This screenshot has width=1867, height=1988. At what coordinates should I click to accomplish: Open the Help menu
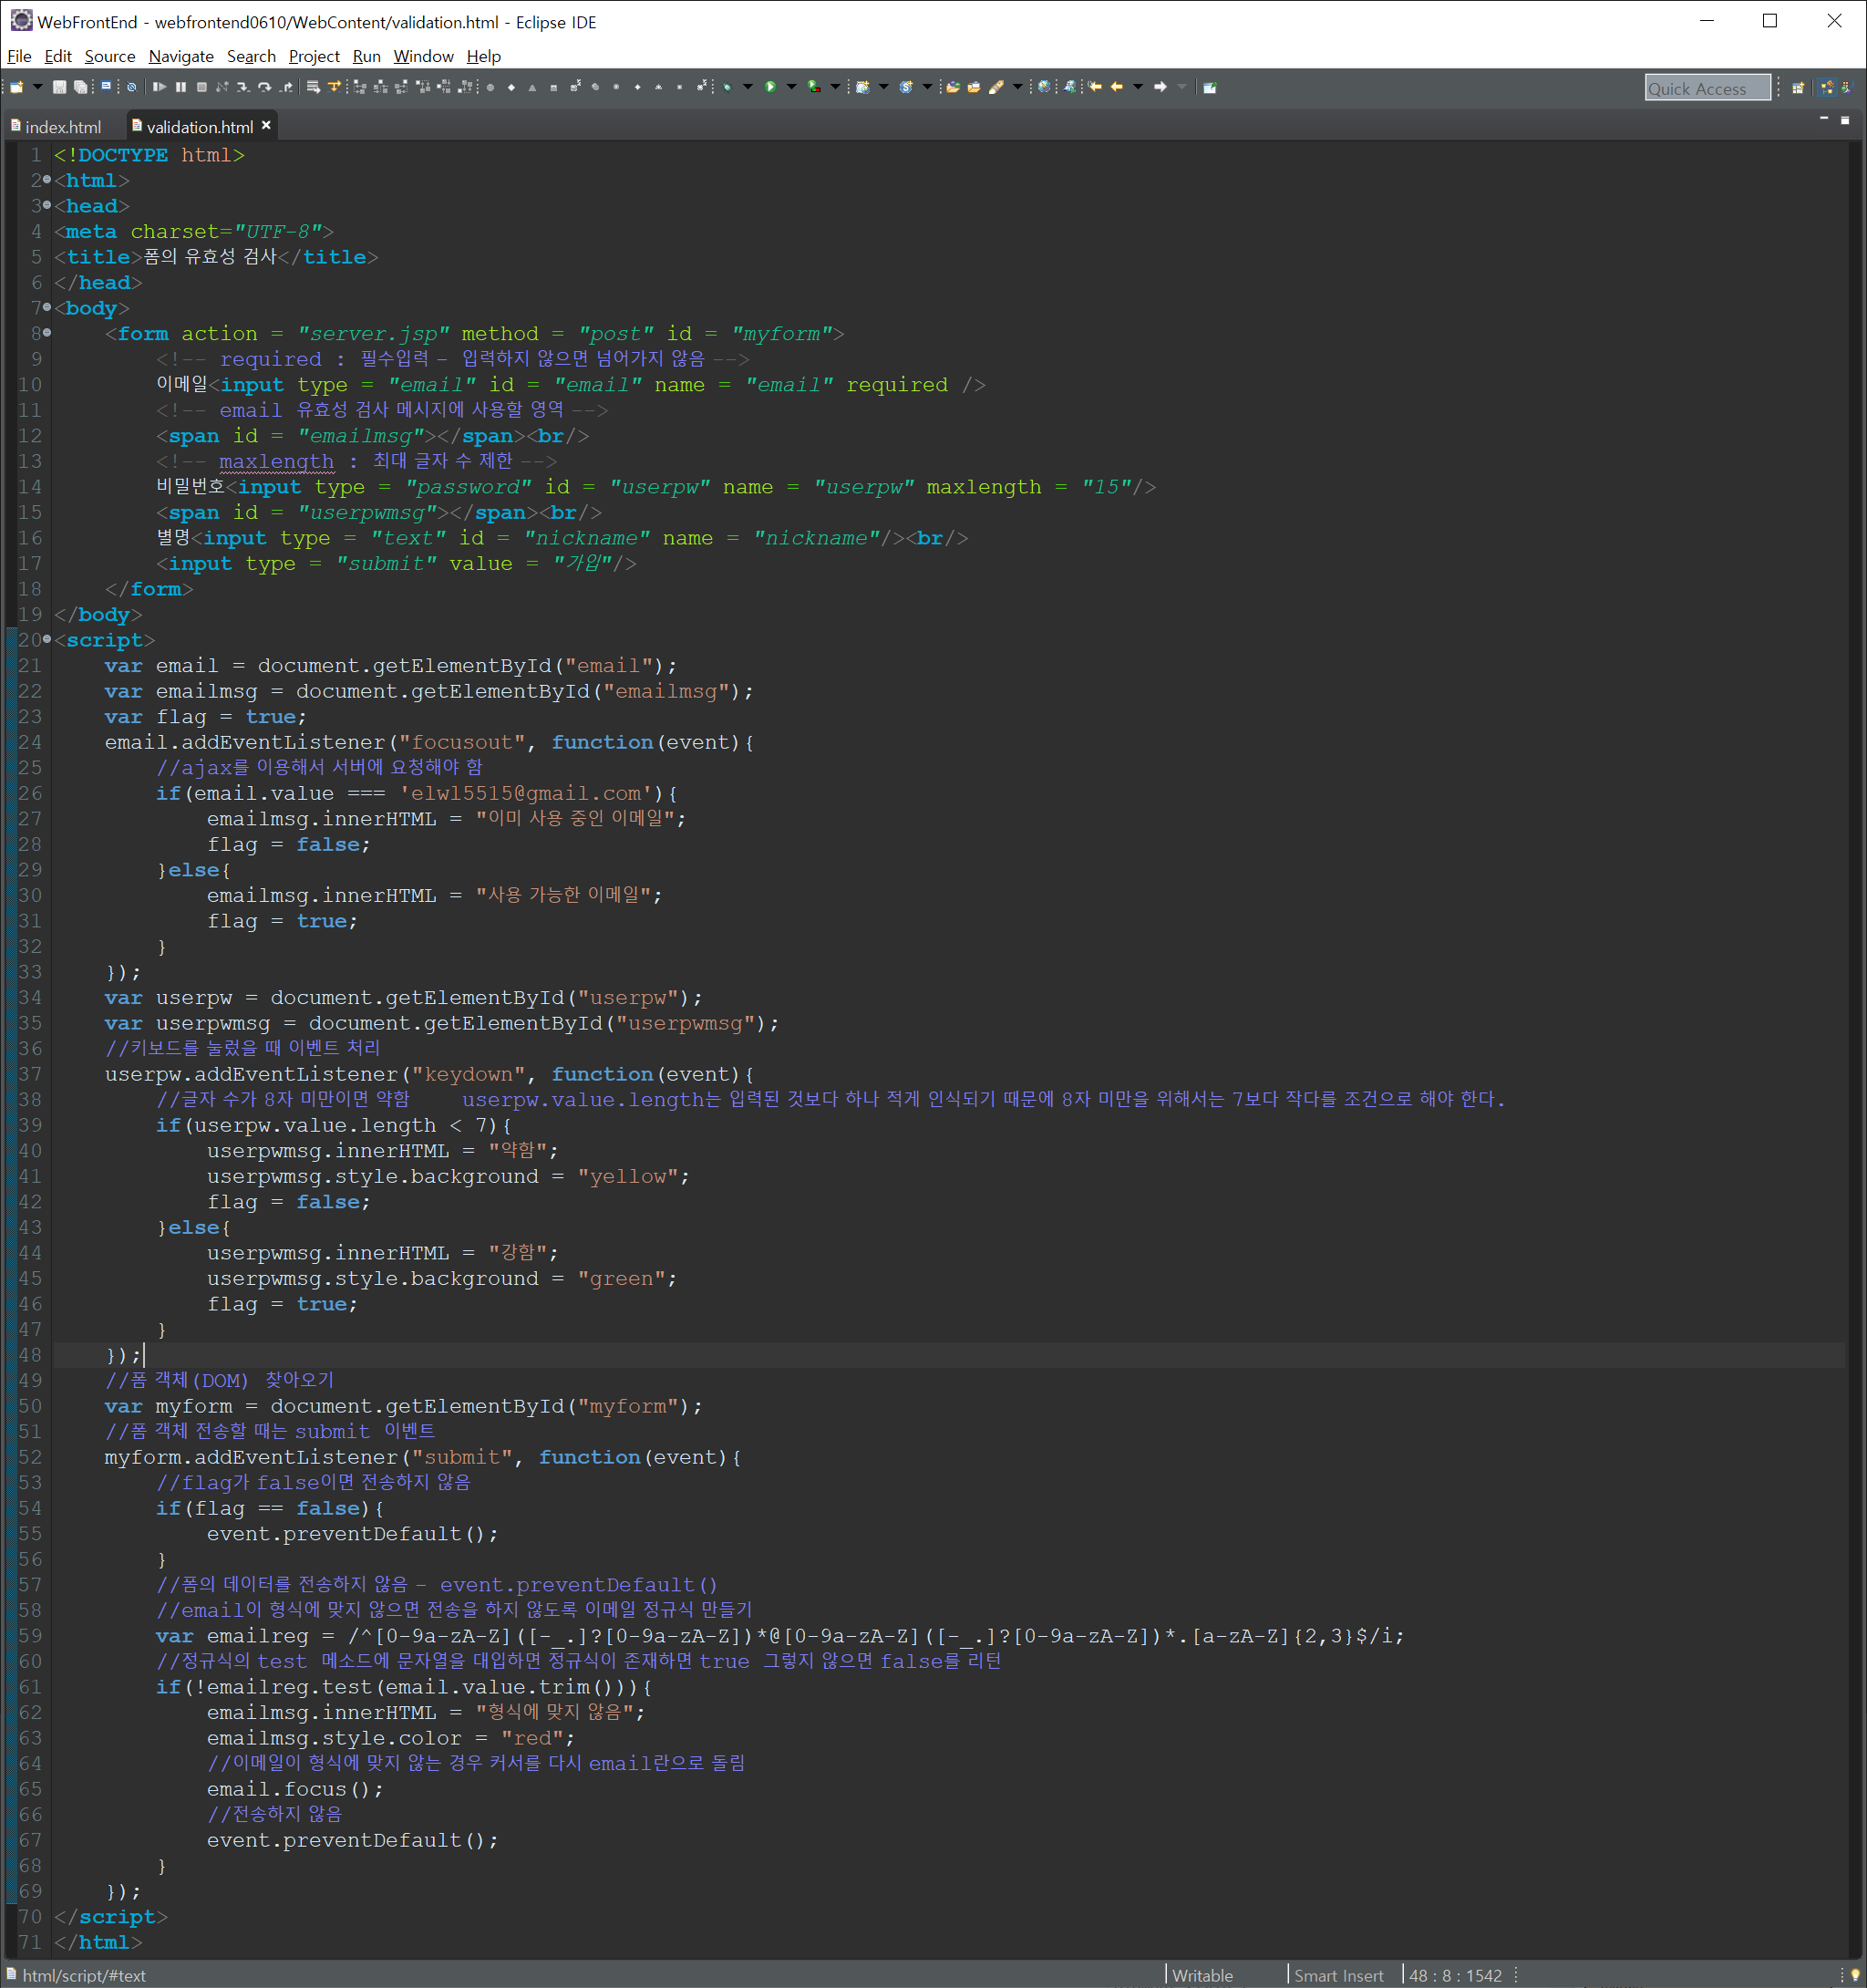(484, 56)
